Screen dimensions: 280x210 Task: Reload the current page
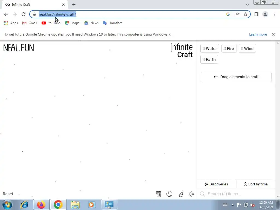(x=24, y=14)
